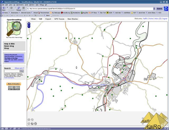Open the Export tab
The height and width of the screenshot is (130, 169).
[x=48, y=19]
